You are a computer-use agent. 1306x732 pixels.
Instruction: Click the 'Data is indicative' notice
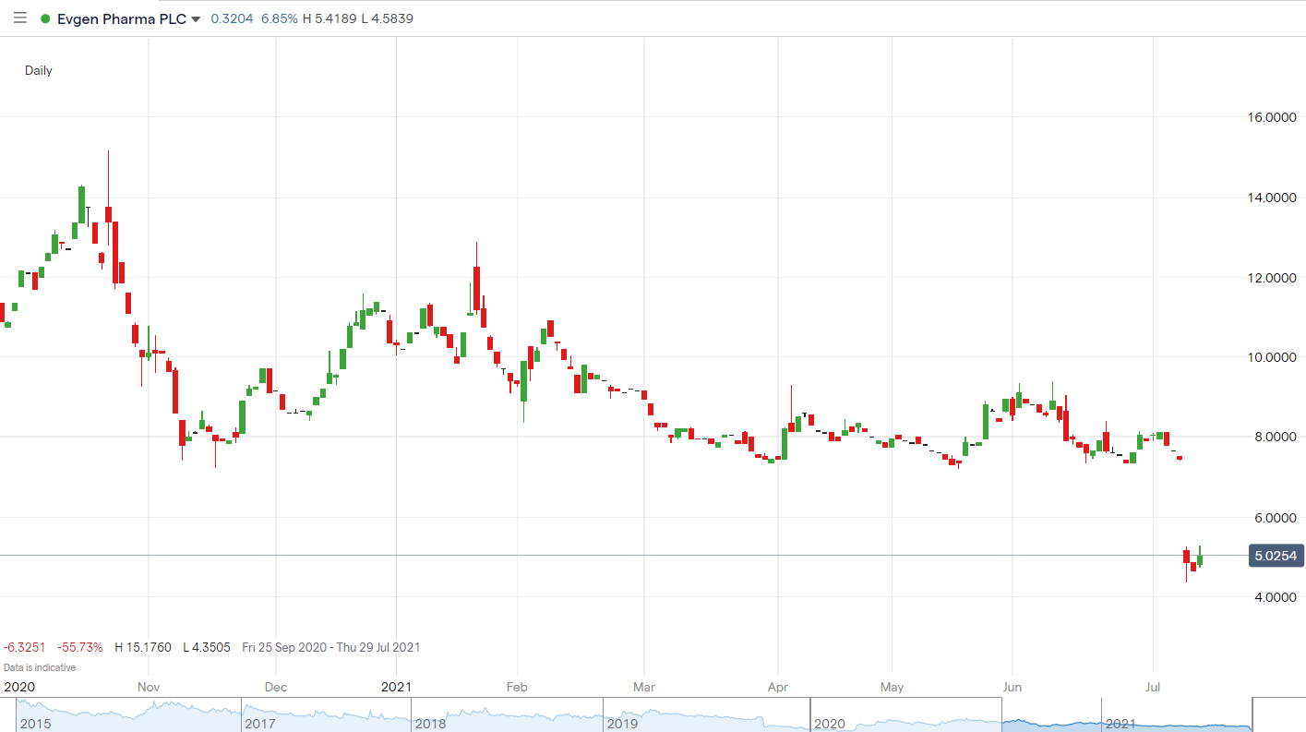click(x=40, y=666)
